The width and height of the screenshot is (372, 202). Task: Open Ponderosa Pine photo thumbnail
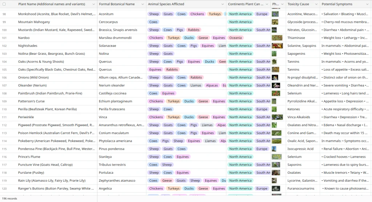point(274,149)
